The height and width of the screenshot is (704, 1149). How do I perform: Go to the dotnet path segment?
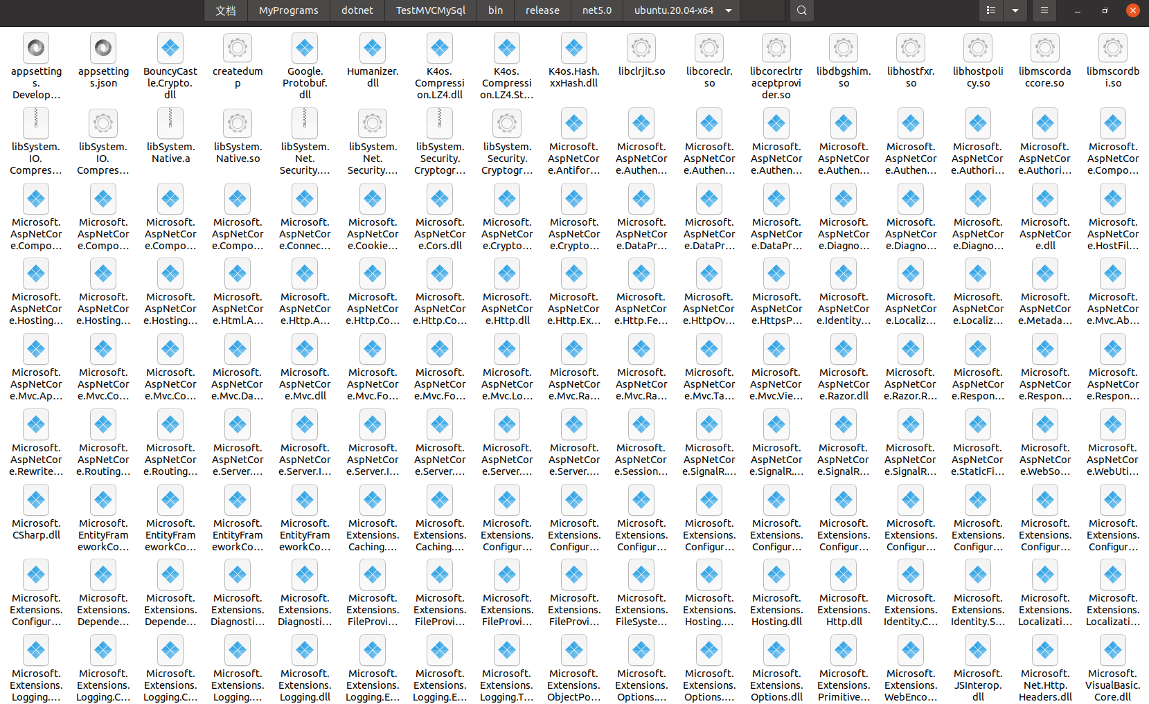click(357, 10)
